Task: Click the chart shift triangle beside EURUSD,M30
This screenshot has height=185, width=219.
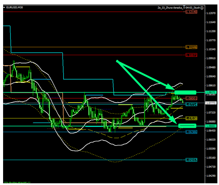Action: pyautogui.click(x=4, y=7)
